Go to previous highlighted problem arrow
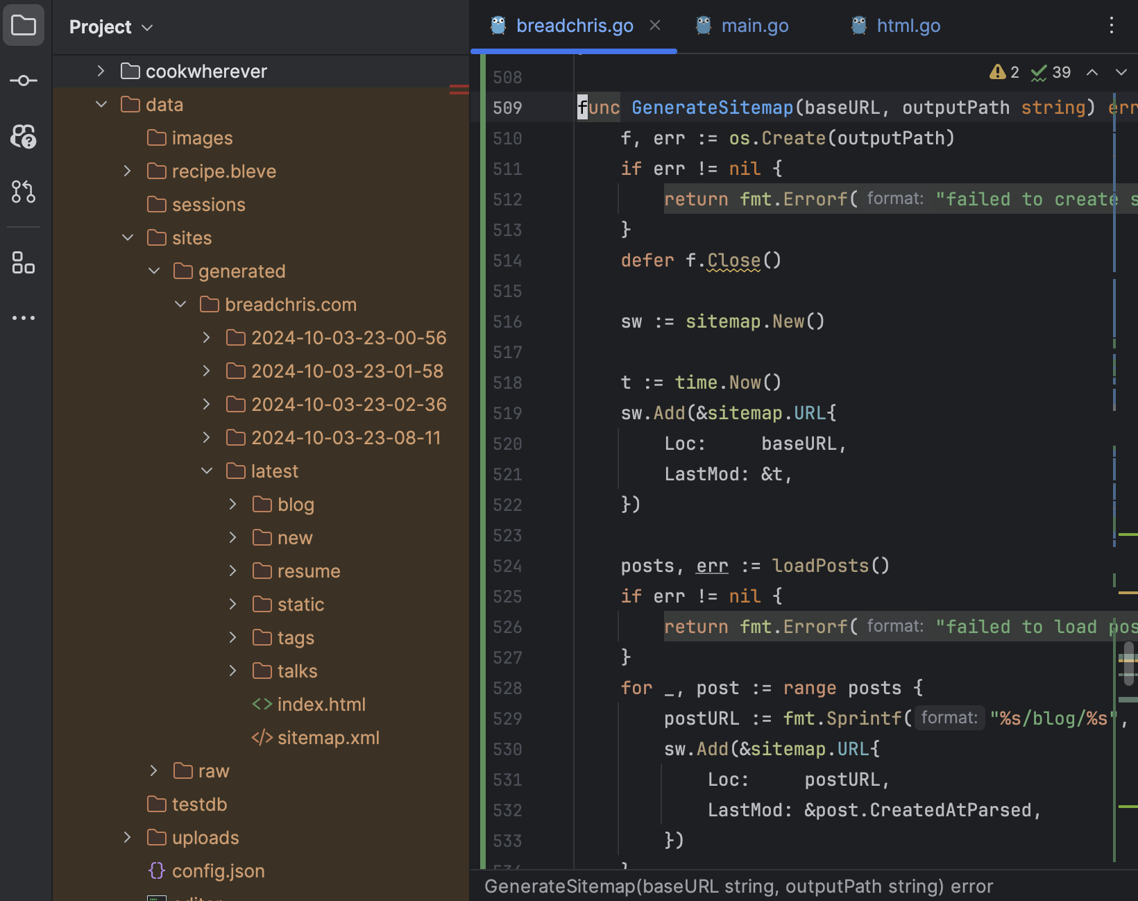The image size is (1138, 901). (x=1092, y=72)
